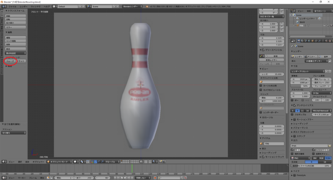Image resolution: width=333 pixels, height=180 pixels.
Task: Toggle the 3D manipulator axes icon
Action: pos(92,162)
